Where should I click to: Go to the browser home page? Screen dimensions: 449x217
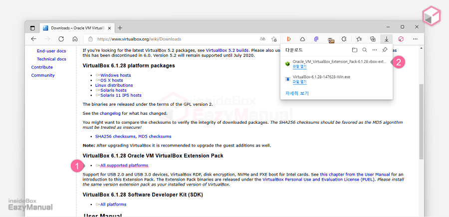coord(75,39)
